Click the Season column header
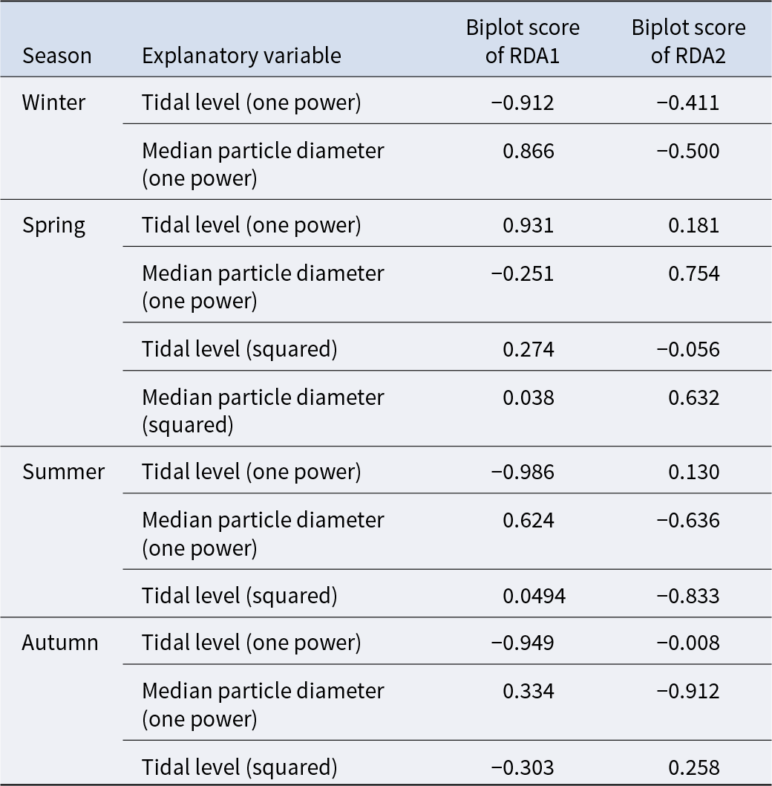Image resolution: width=772 pixels, height=786 pixels. pos(56,56)
